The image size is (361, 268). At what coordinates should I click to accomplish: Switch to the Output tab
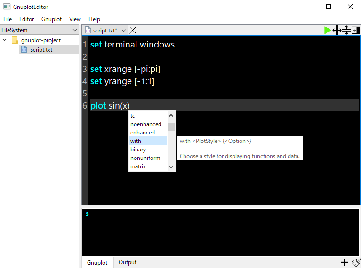pyautogui.click(x=128, y=262)
